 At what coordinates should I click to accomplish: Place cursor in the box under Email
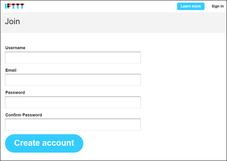click(73, 80)
